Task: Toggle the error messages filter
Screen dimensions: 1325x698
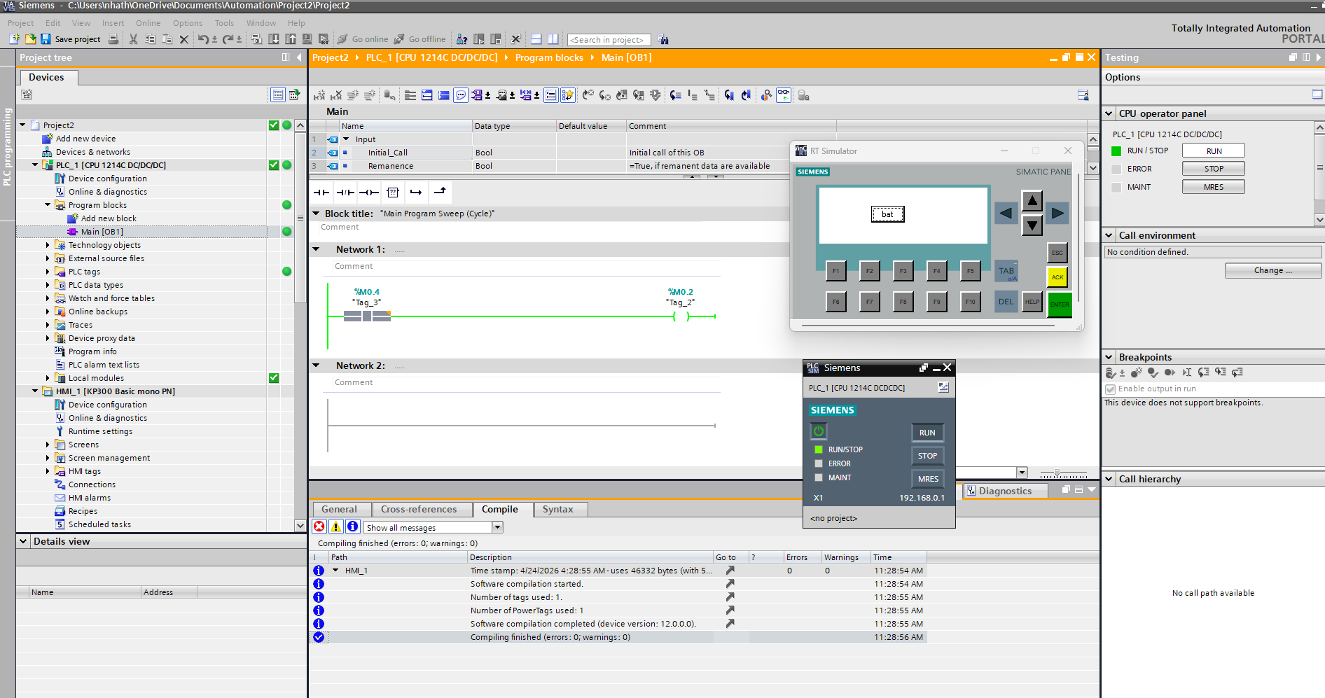Action: 319,527
